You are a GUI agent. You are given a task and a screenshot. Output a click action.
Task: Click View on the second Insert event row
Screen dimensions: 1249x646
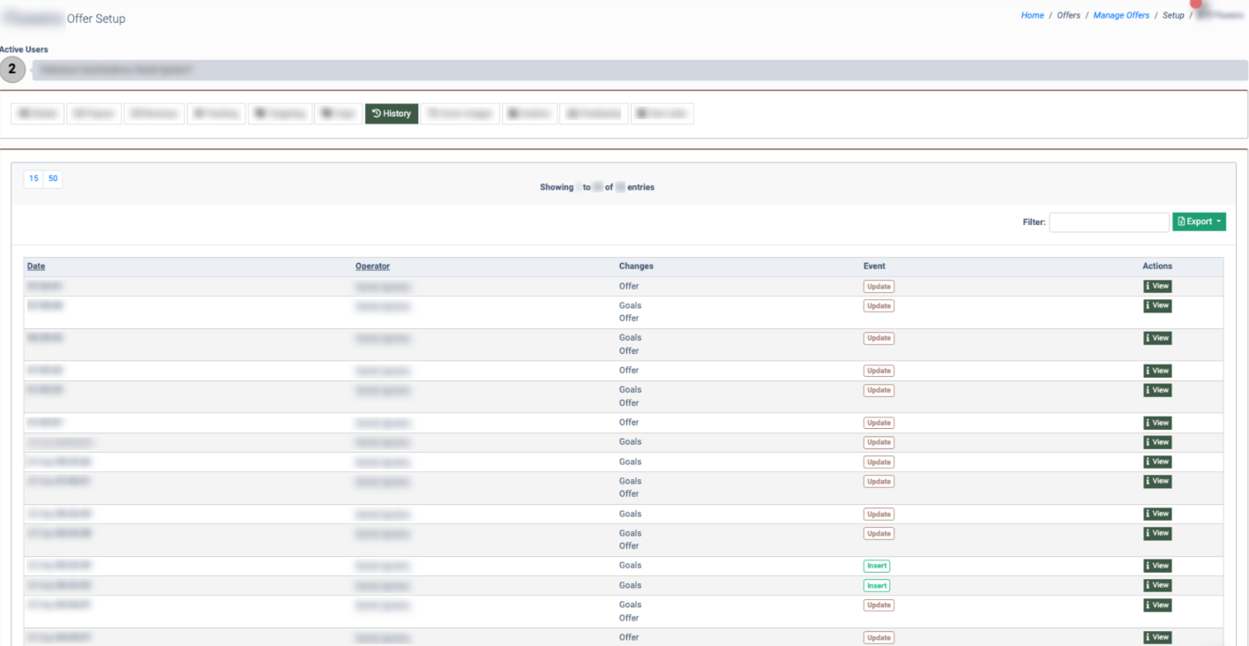click(1157, 585)
